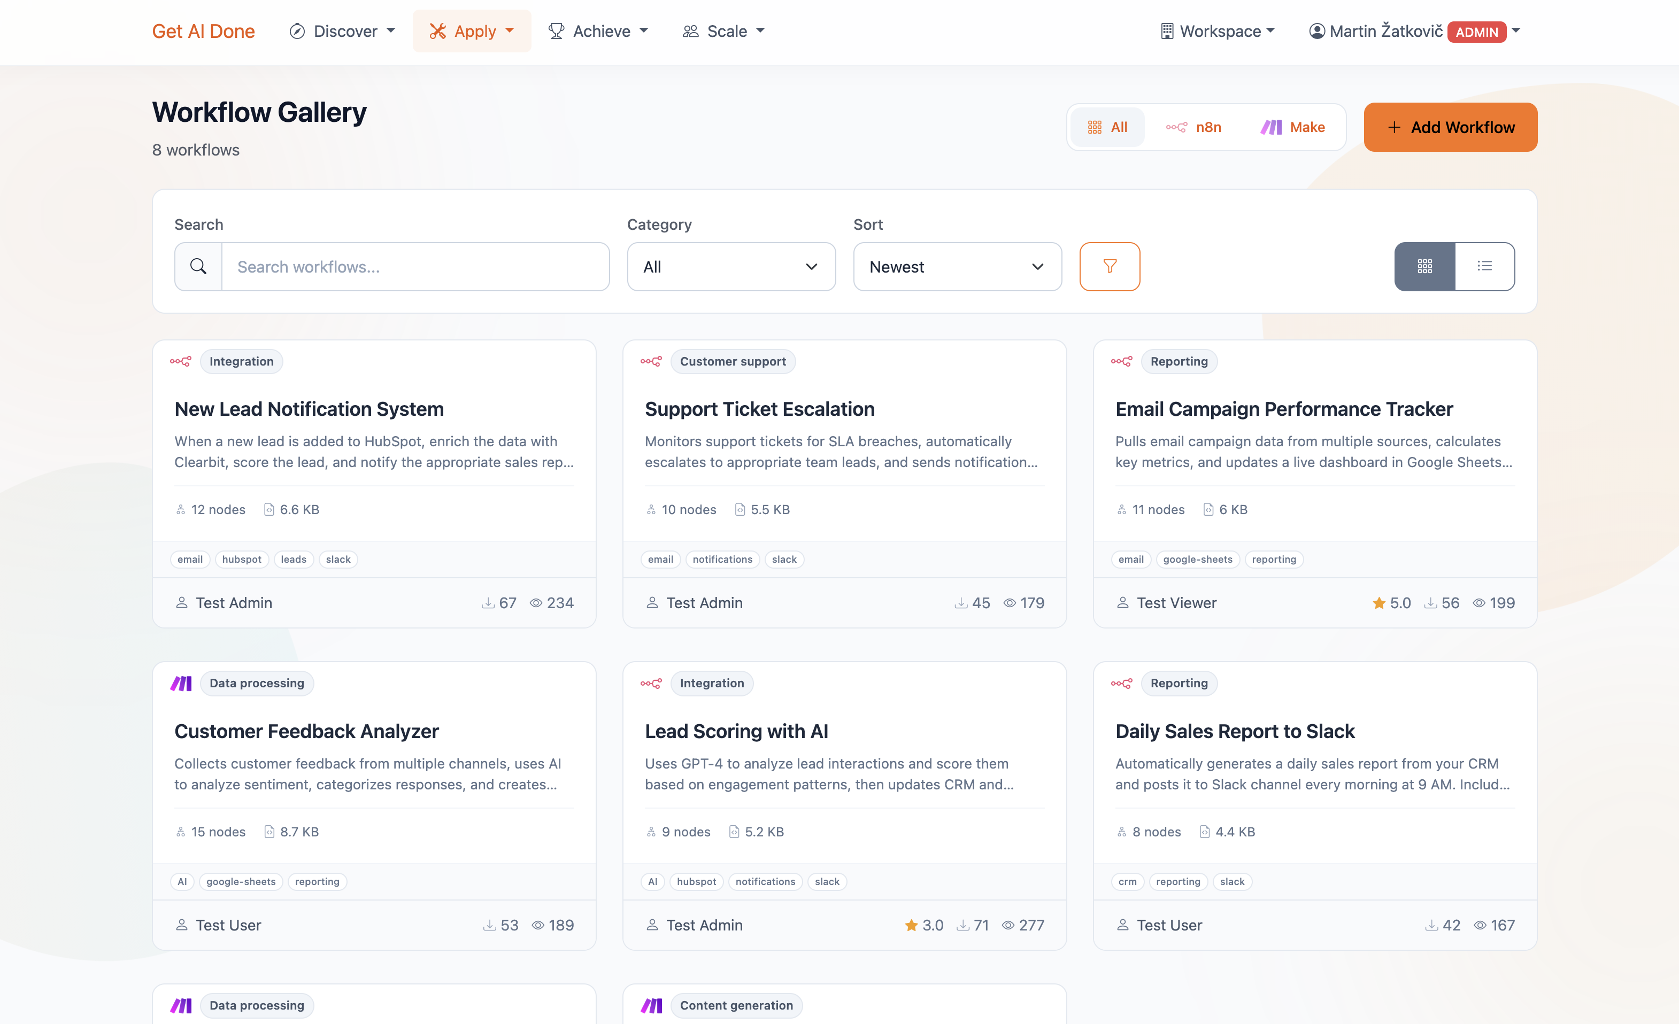This screenshot has width=1679, height=1024.
Task: Open the filter funnel icon
Action: pos(1110,266)
